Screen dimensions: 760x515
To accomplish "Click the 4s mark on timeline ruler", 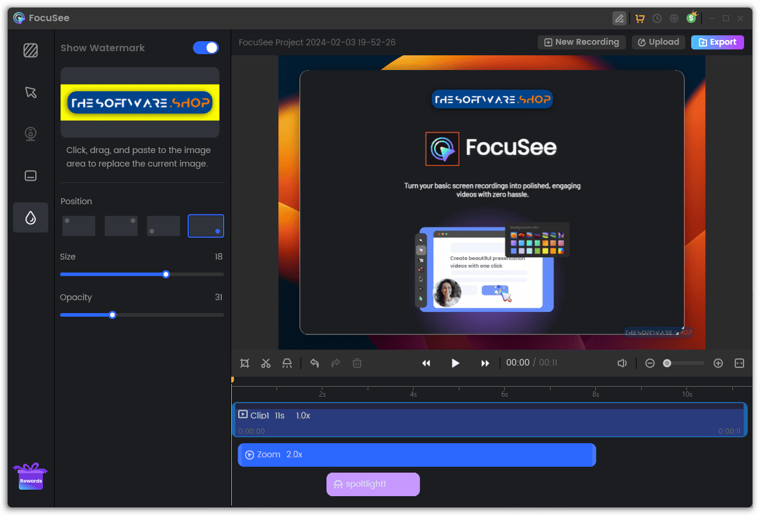I will tap(414, 394).
